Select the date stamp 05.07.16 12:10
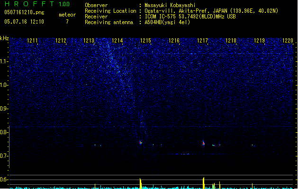 point(24,22)
